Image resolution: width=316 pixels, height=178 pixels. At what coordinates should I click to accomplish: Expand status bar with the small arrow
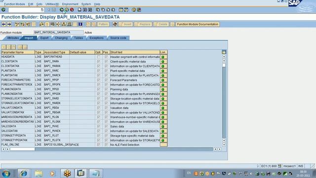[258, 166]
